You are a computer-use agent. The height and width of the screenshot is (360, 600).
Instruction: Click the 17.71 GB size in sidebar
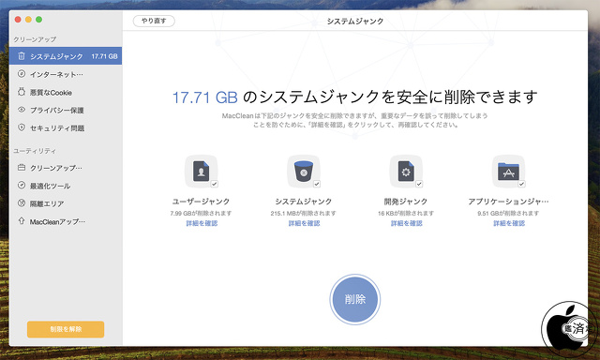click(x=104, y=56)
